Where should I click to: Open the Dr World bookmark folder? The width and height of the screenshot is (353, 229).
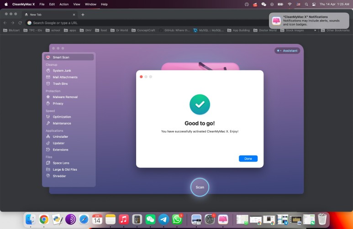pos(119,31)
